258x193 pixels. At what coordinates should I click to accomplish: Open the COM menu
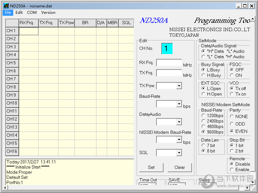click(x=32, y=13)
